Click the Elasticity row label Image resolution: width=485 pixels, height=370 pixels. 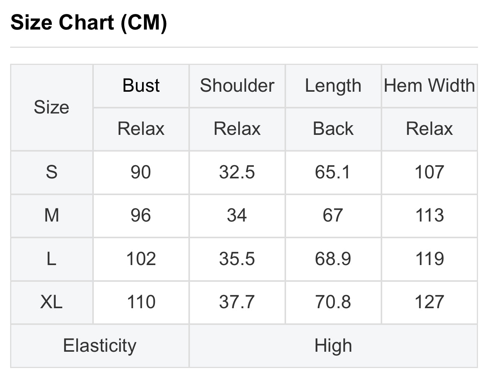pyautogui.click(x=100, y=346)
